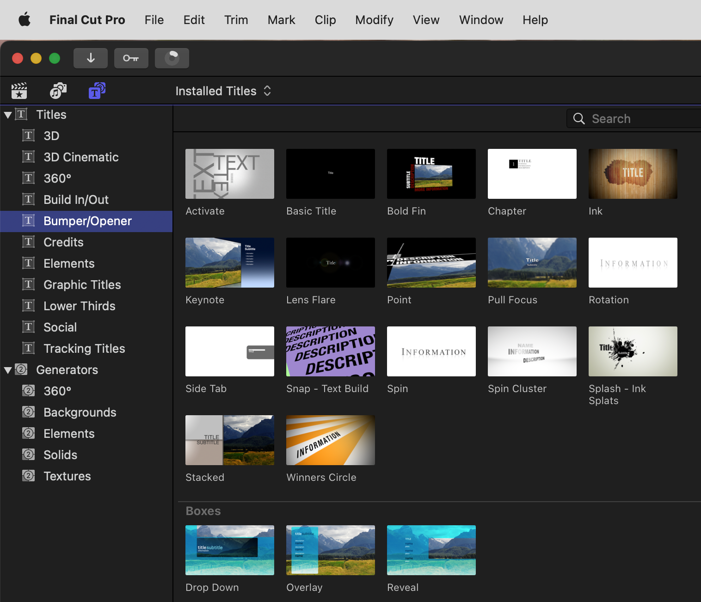701x602 pixels.
Task: Open the Mark menu
Action: coord(281,20)
